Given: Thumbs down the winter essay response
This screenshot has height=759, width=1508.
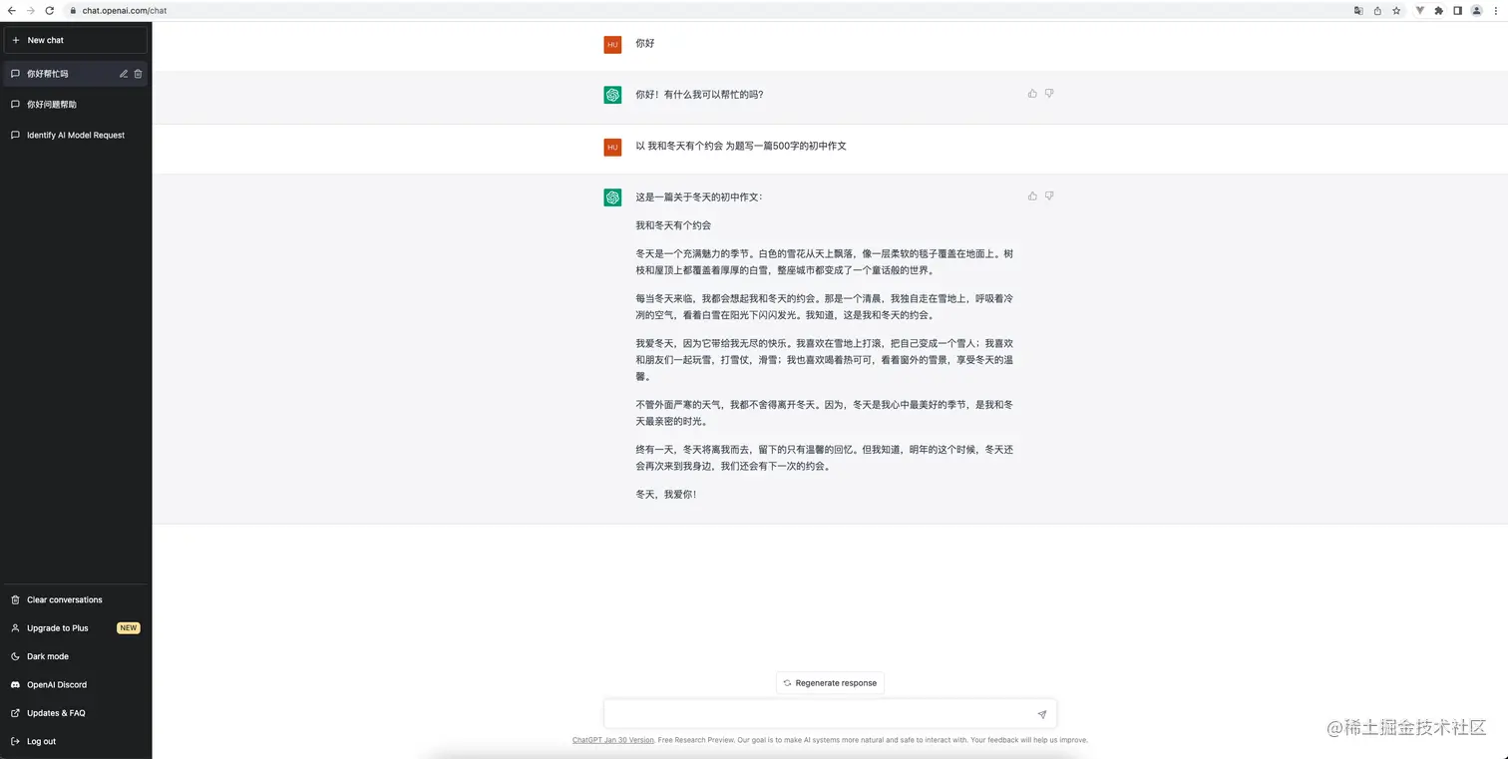Looking at the screenshot, I should click(x=1049, y=196).
